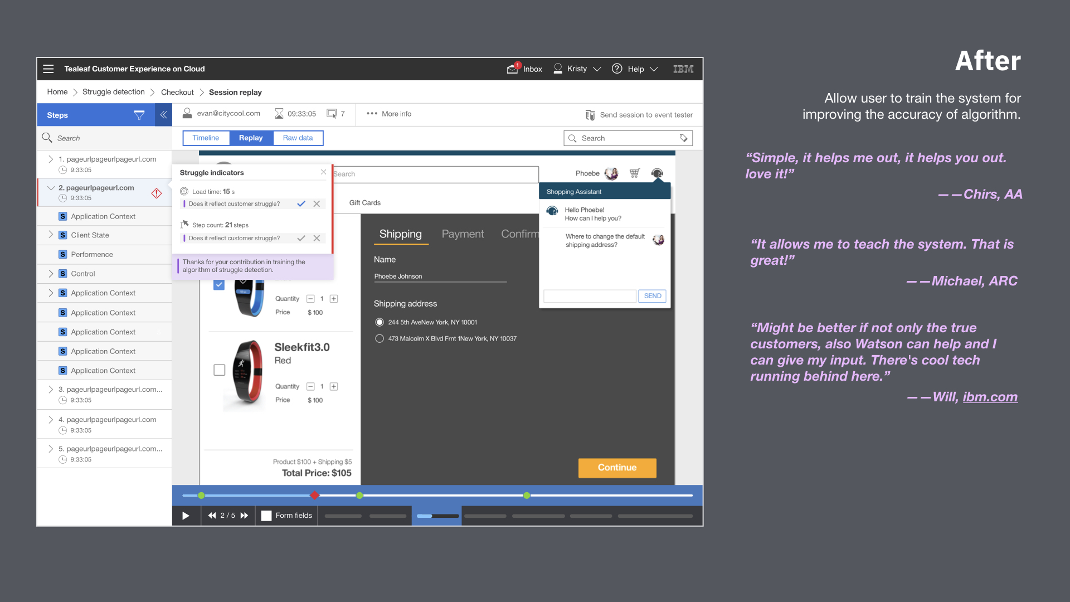Click the tag icon in search box
This screenshot has width=1070, height=602.
[x=683, y=138]
